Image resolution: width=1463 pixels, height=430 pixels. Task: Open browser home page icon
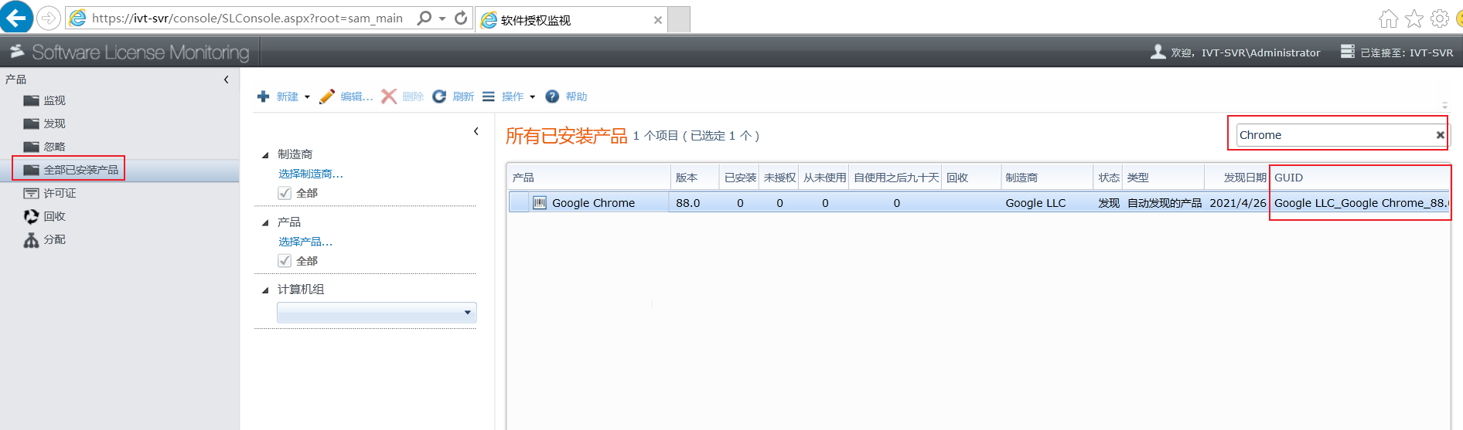1389,19
